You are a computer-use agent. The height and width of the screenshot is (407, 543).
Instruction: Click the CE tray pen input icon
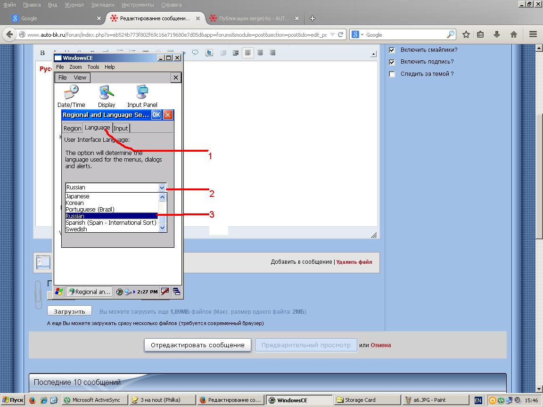[165, 292]
